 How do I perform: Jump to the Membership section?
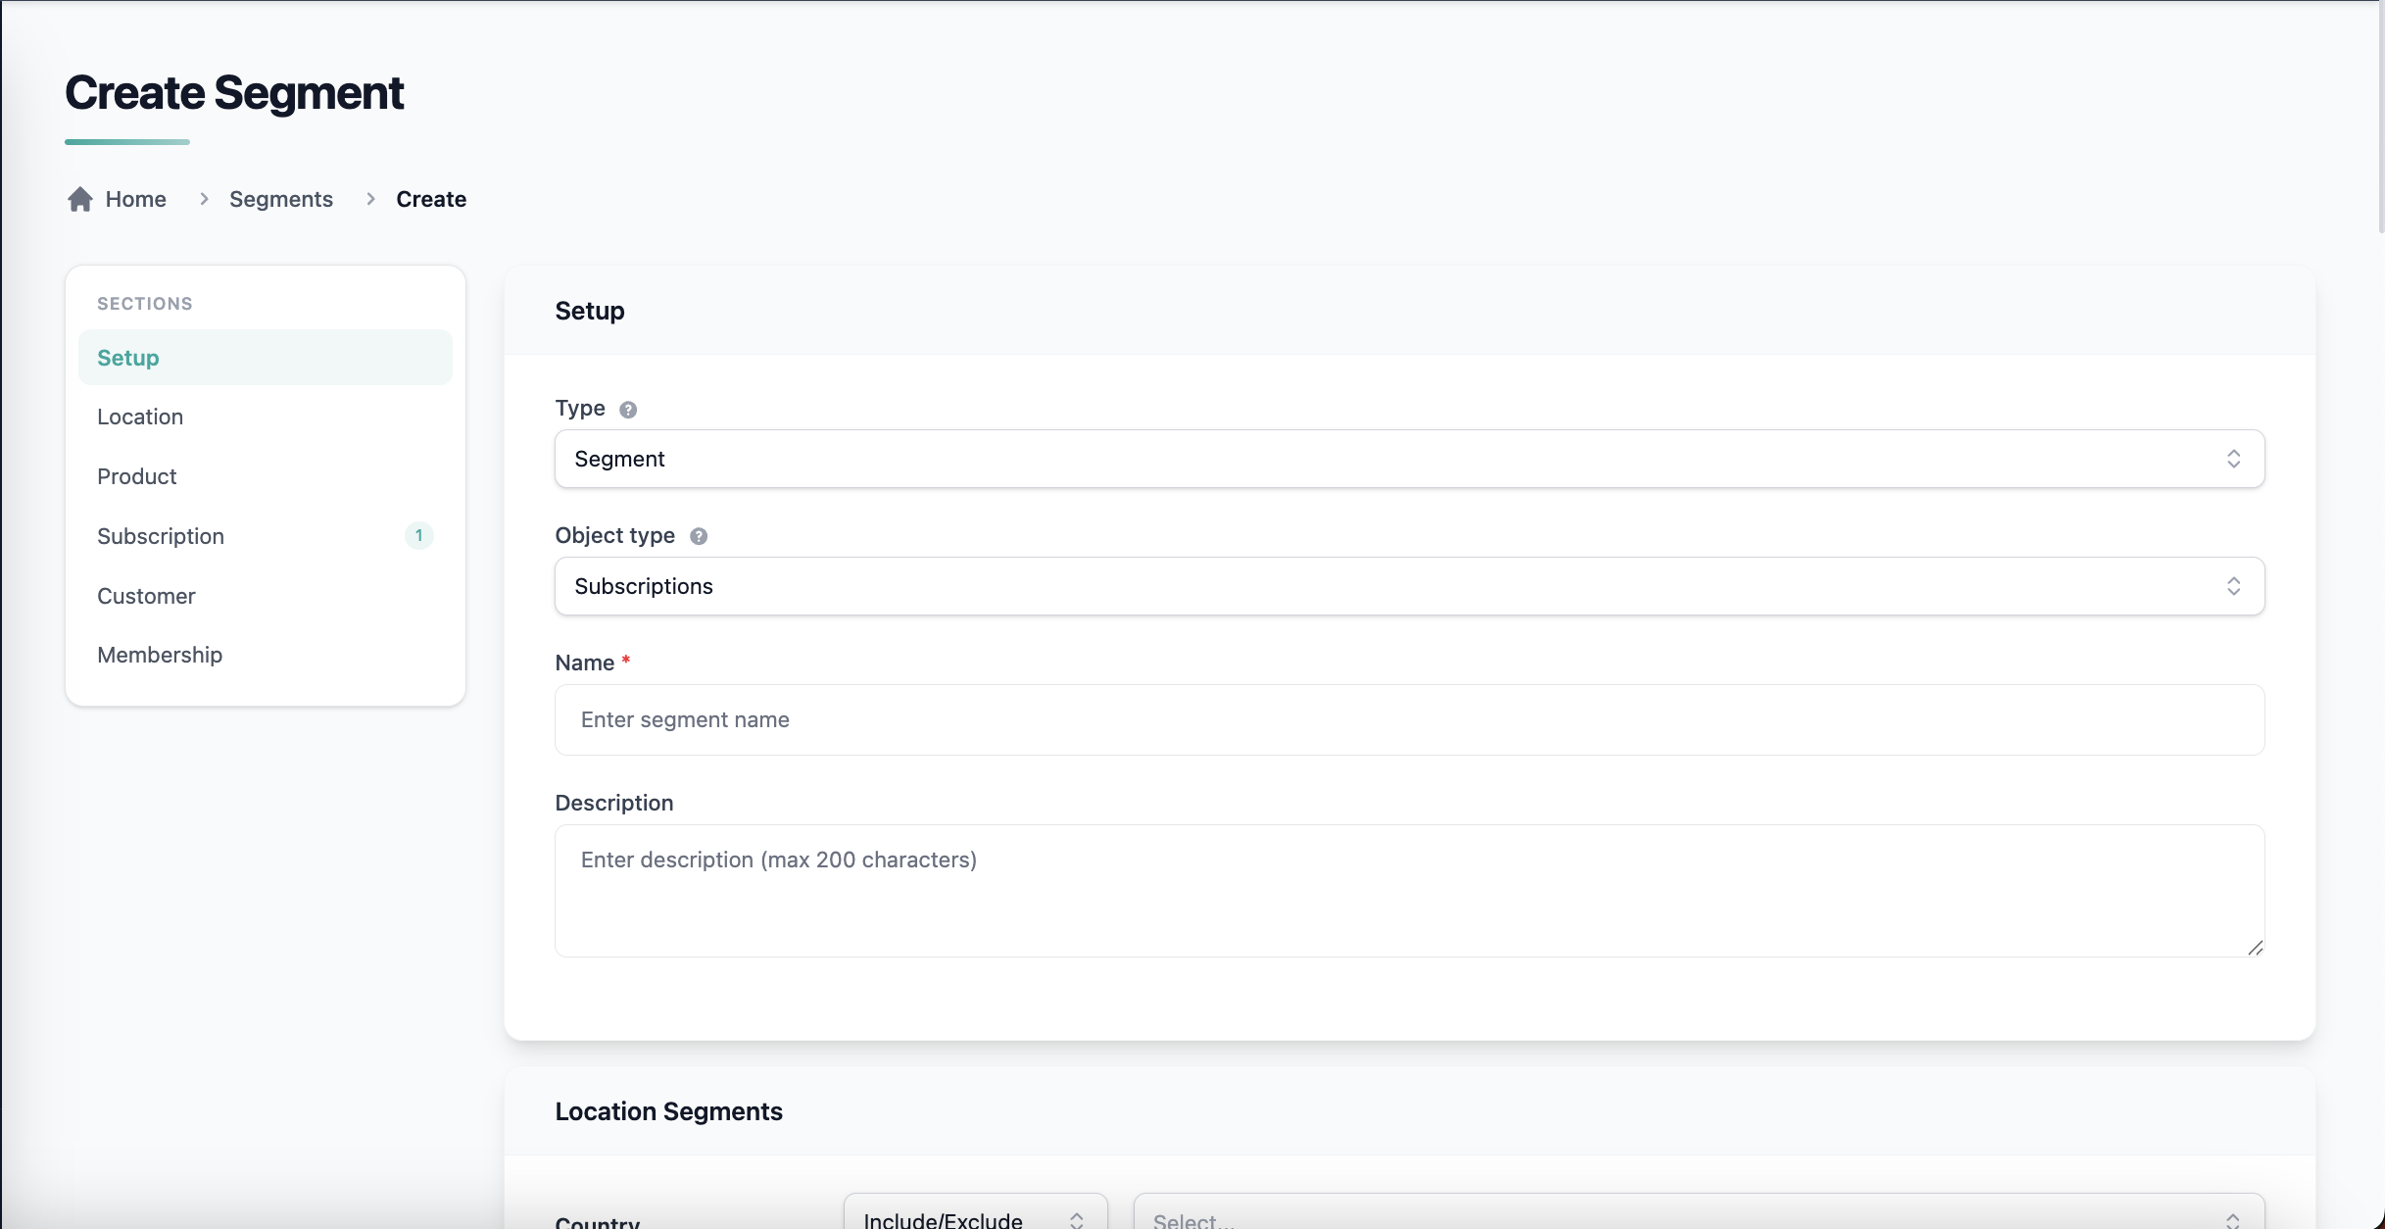pyautogui.click(x=160, y=655)
